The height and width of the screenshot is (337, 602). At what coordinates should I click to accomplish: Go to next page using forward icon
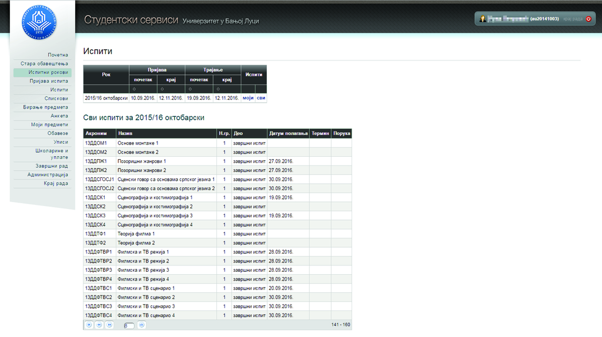(109, 325)
